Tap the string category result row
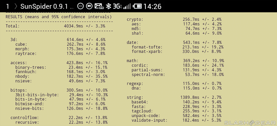277x126 pixels. pos(174,97)
